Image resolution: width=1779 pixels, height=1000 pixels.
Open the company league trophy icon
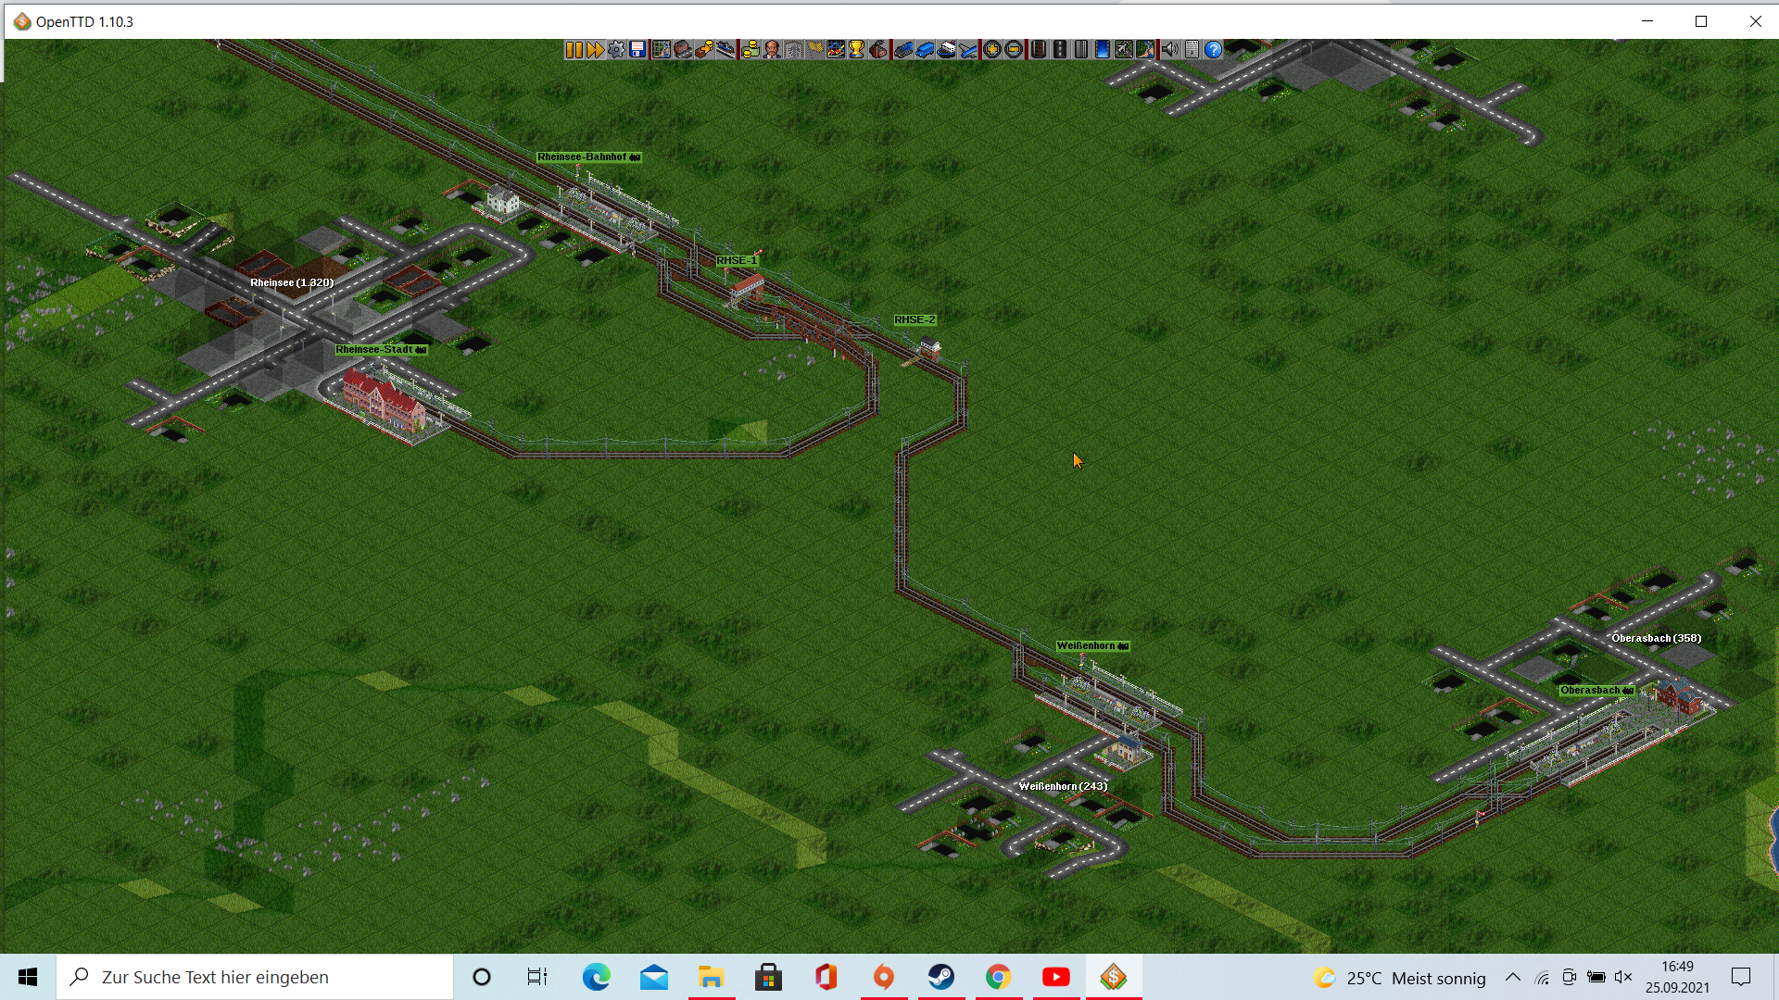[x=856, y=50]
